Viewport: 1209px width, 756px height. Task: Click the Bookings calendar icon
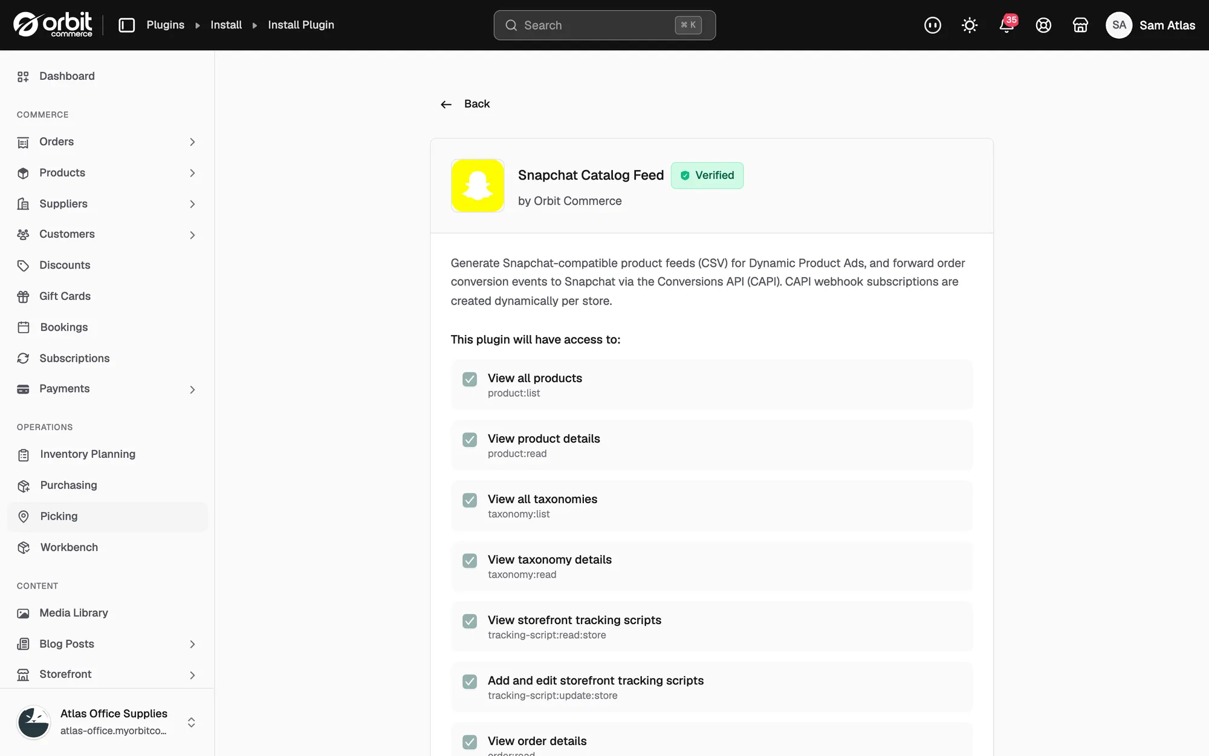(x=23, y=327)
